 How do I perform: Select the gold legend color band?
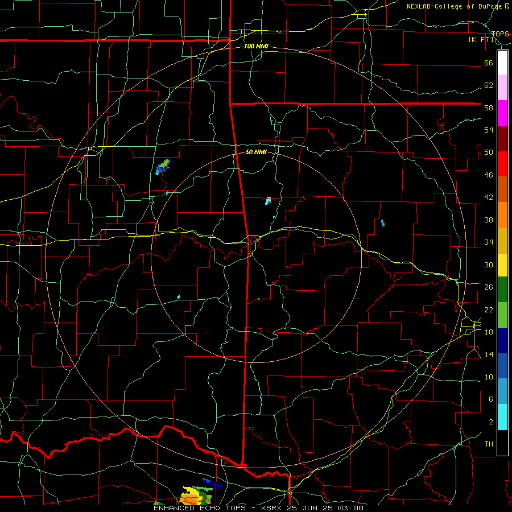pos(502,241)
